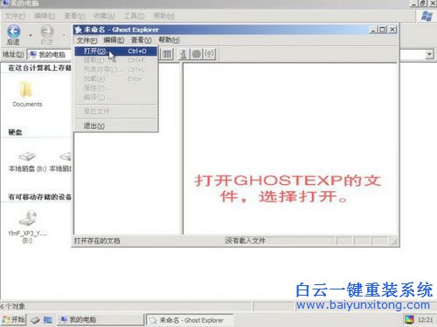Open the 文件(F) menu in Ghost Explorer
Screen dimensions: 437x327
[x=87, y=40]
